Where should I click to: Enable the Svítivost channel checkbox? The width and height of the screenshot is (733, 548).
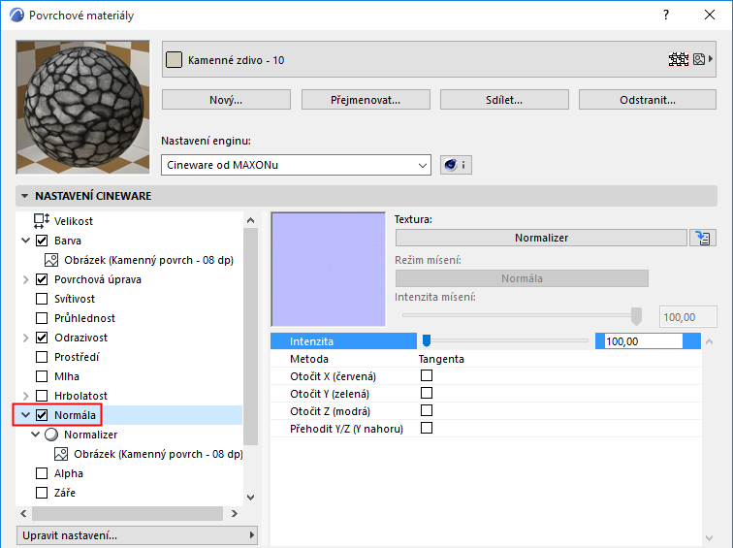click(42, 299)
